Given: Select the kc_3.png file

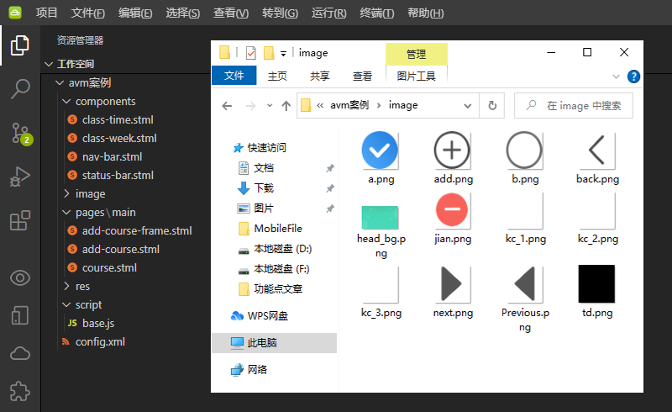Looking at the screenshot, I should [381, 293].
